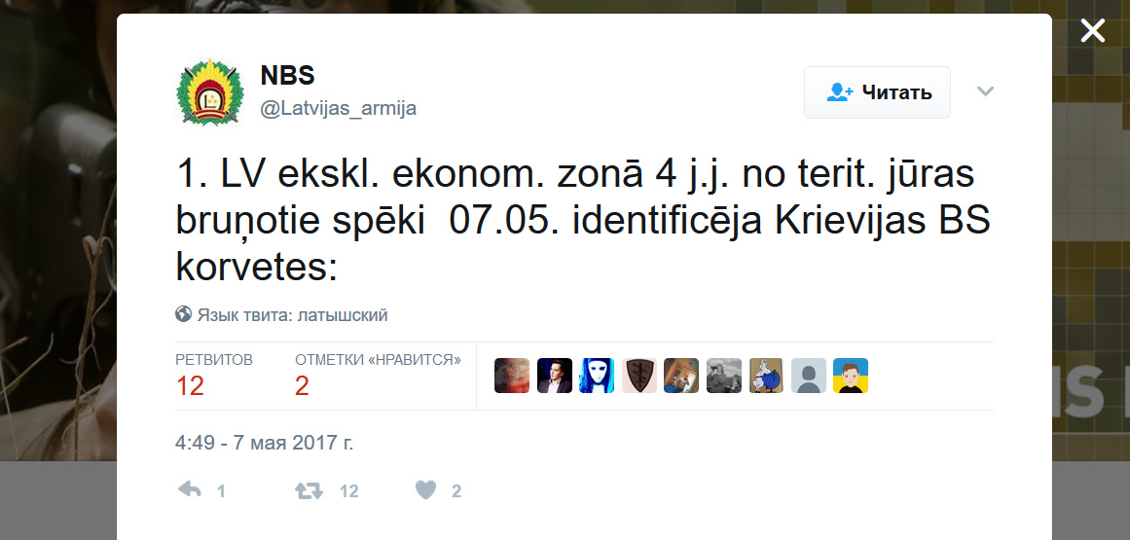
Task: Click the tweet timestamp 4:49 - 7 мая 2017
Action: click(265, 442)
